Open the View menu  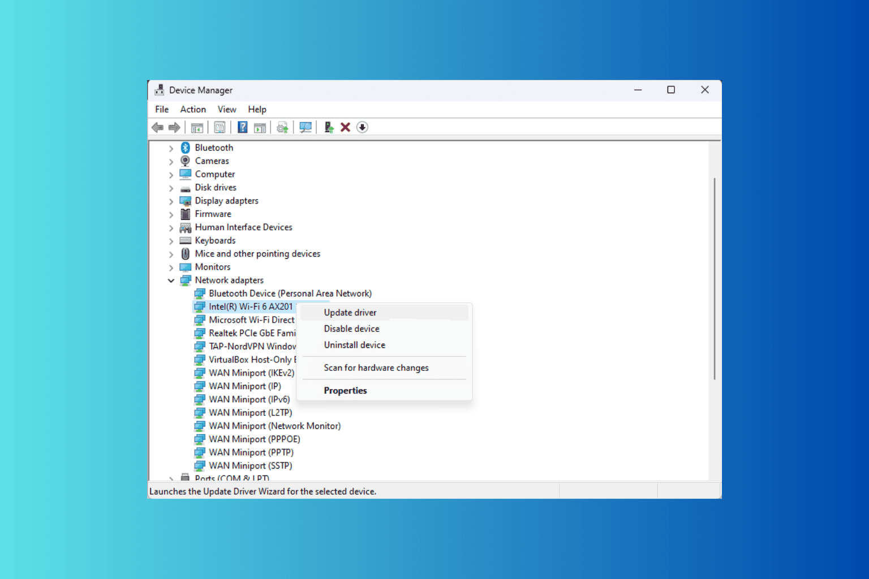pos(227,109)
